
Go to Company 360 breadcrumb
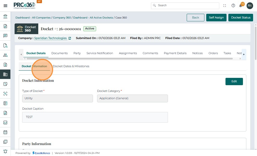[62, 17]
